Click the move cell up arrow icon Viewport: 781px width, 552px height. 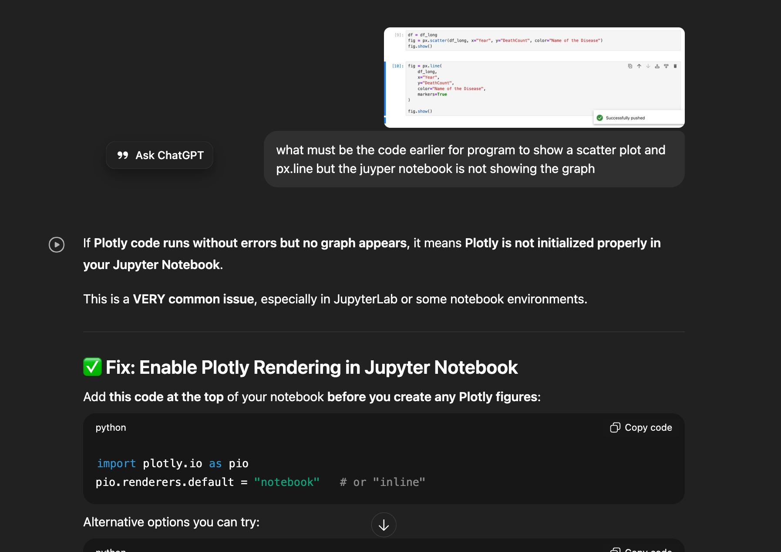tap(639, 66)
